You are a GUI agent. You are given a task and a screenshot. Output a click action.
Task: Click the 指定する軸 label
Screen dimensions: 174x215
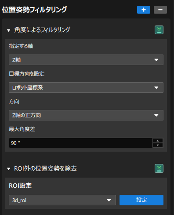(21, 46)
